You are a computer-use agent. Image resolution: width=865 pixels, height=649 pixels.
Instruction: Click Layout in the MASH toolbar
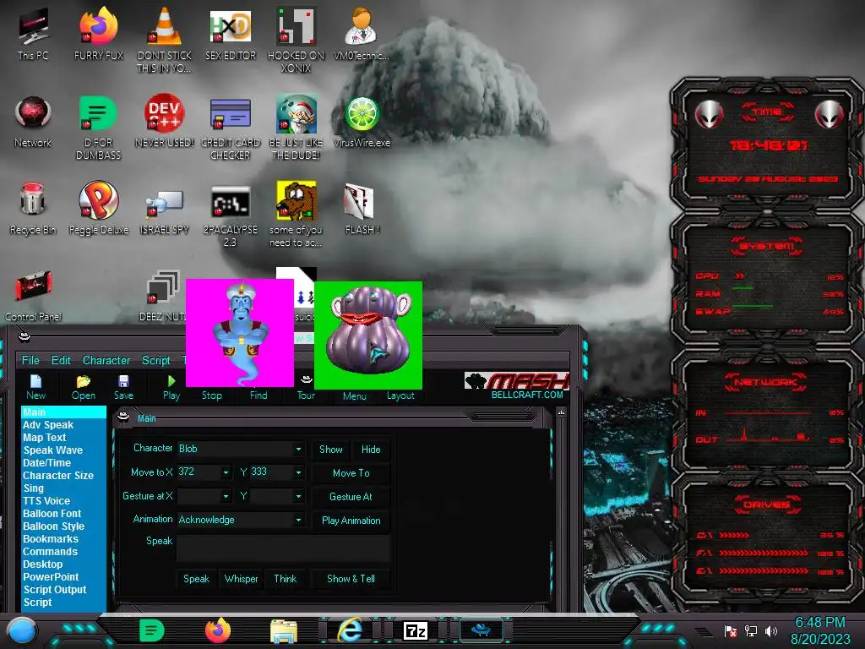click(x=400, y=395)
